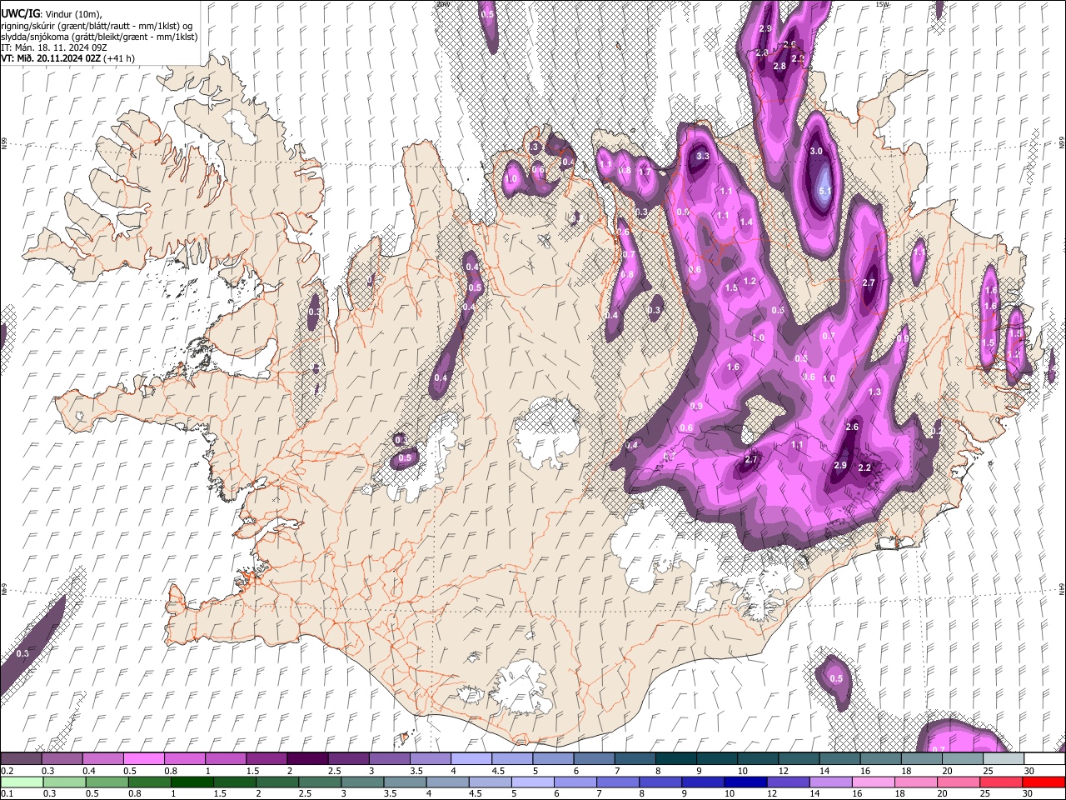Image resolution: width=1066 pixels, height=800 pixels.
Task: Click the 66N latitude label on the left edge
Action: tap(4, 143)
